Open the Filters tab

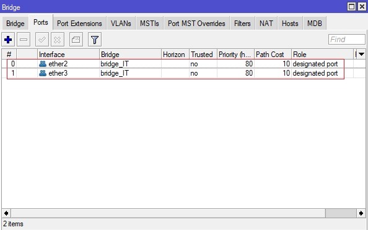(242, 24)
